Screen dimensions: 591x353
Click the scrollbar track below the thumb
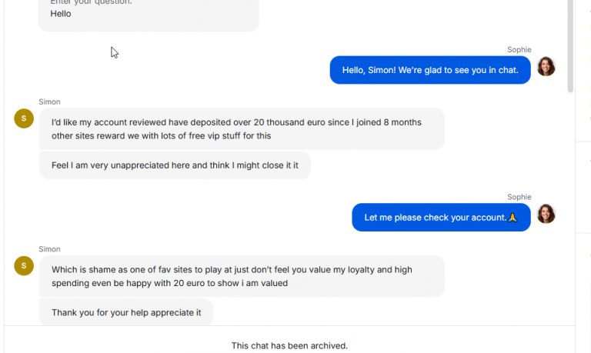point(570,207)
